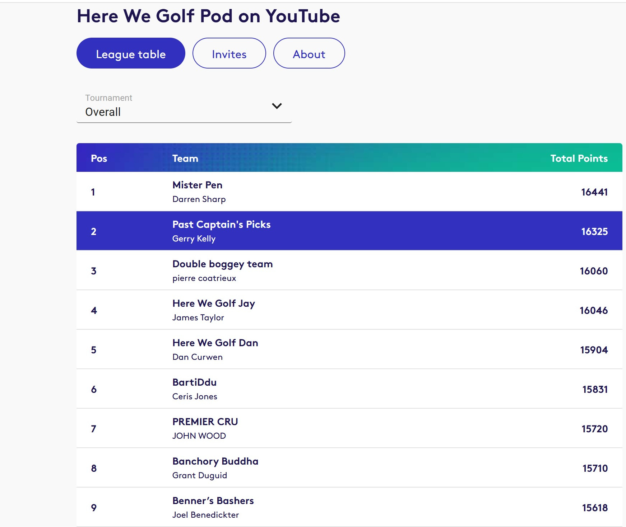Screen dimensions: 626x527
Task: Select points value 15904
Action: tap(594, 350)
